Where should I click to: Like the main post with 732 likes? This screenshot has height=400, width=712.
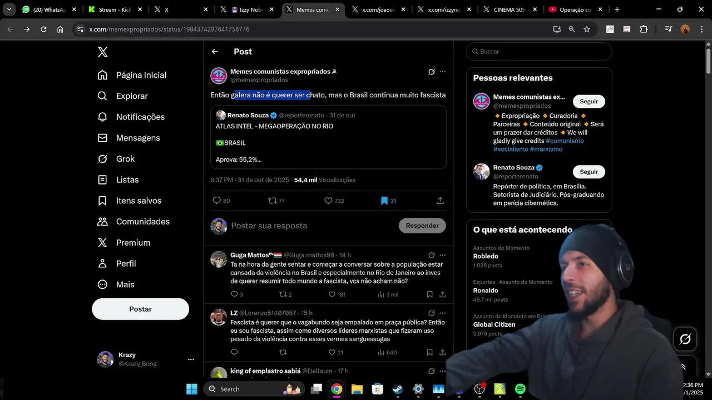pos(334,201)
